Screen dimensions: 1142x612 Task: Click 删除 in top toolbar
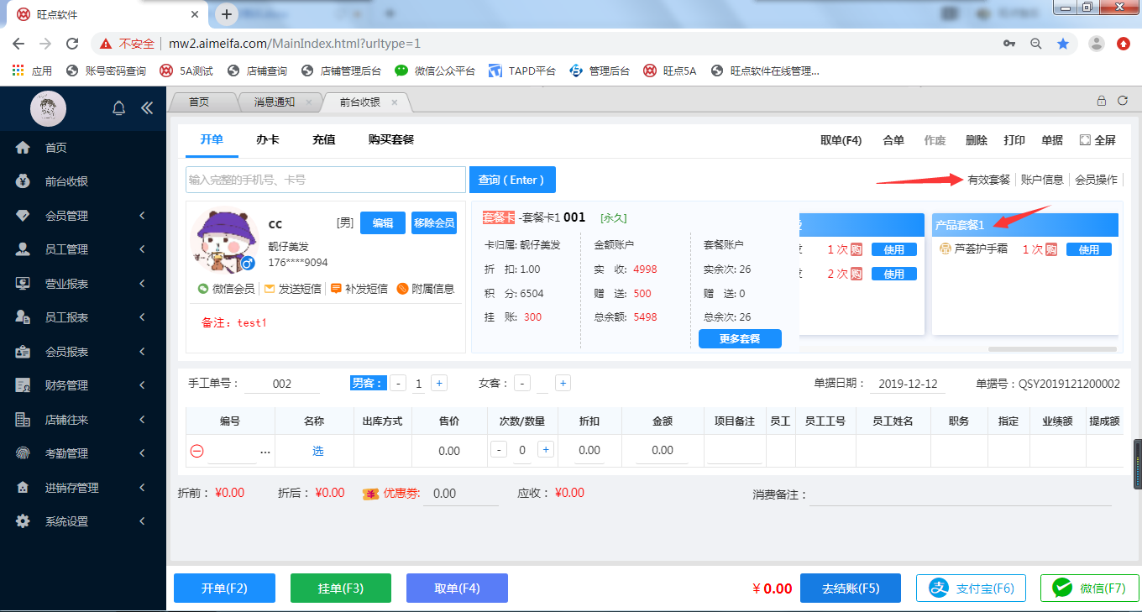pyautogui.click(x=976, y=141)
